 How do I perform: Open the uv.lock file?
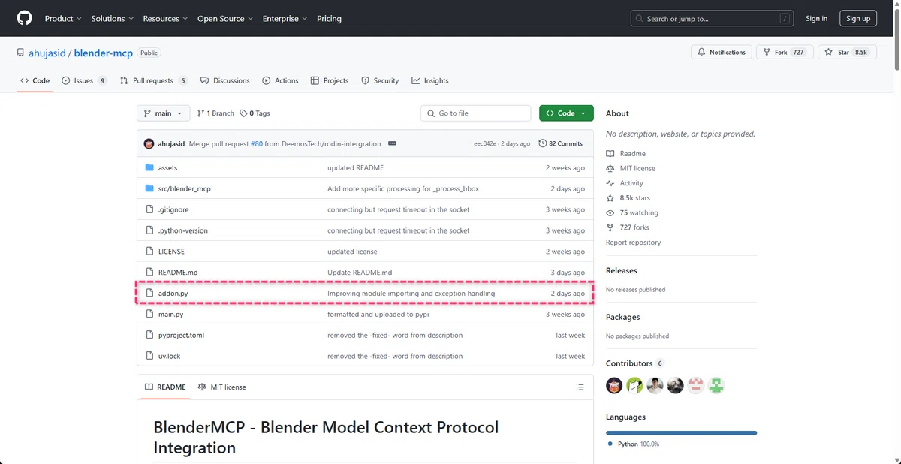coord(169,356)
